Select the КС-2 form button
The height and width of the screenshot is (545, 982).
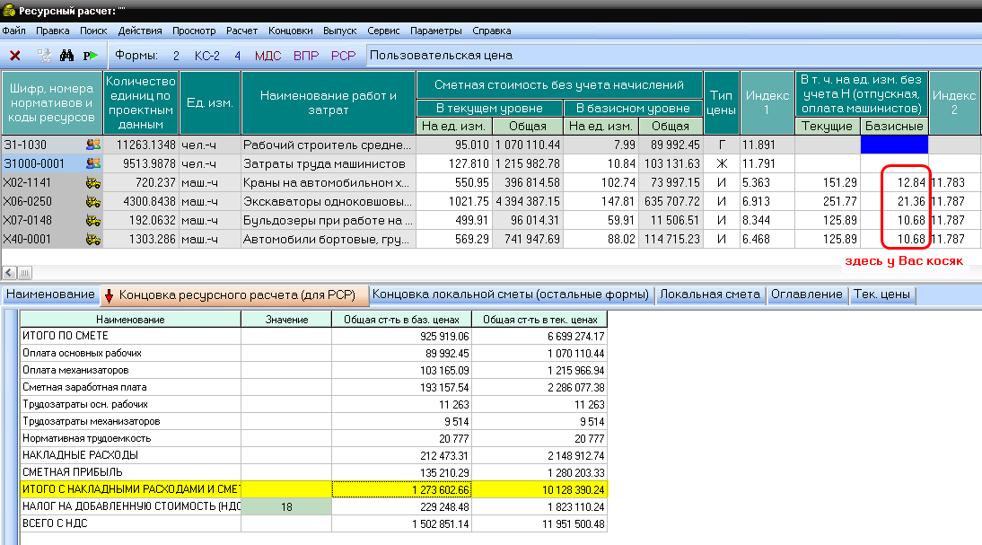pyautogui.click(x=207, y=56)
